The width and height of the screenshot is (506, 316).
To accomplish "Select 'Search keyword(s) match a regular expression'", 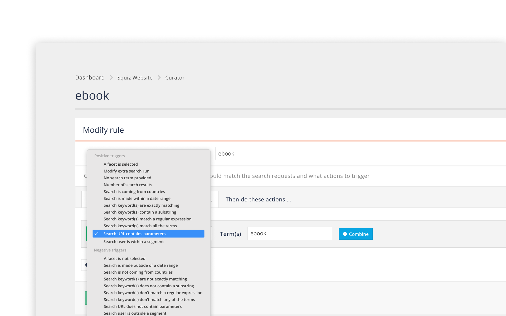I will tap(147, 219).
